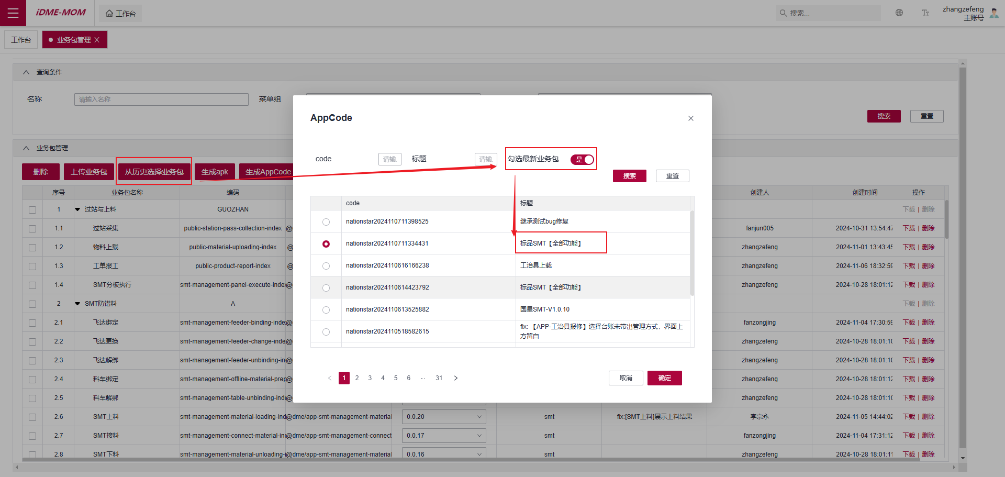Viewport: 1005px width, 477px height.
Task: Click the code input field in dialog
Action: (389, 159)
